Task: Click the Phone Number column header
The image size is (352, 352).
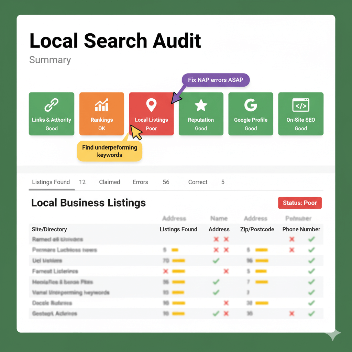Action: 301,229
